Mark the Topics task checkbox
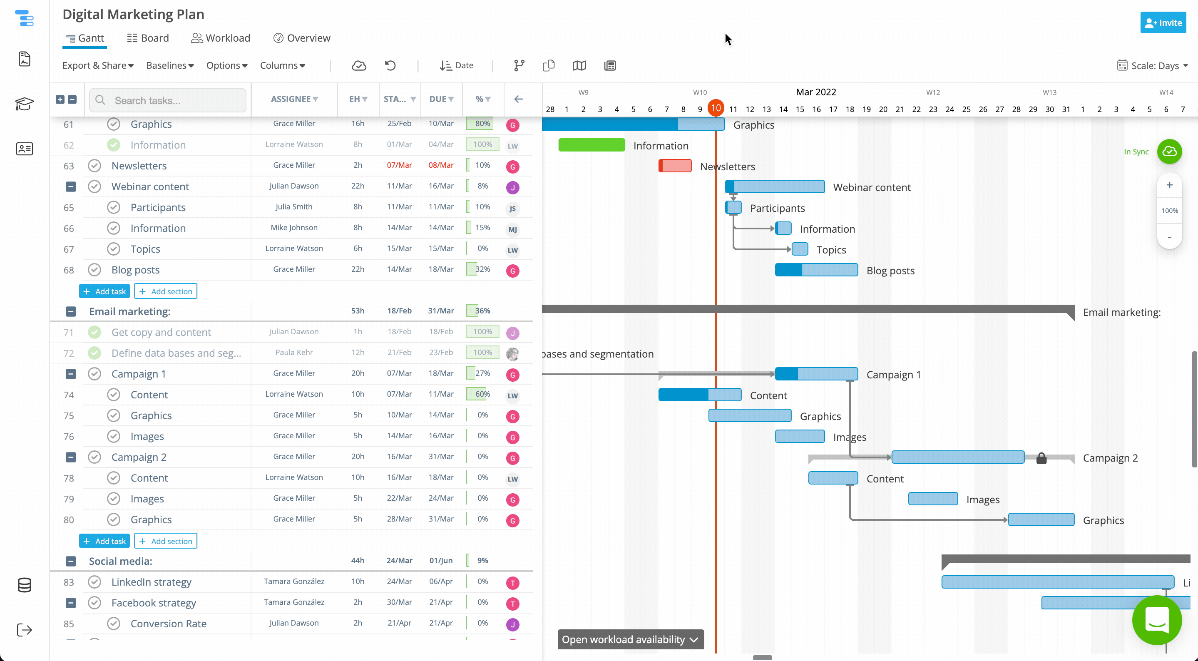The width and height of the screenshot is (1198, 661). 114,248
